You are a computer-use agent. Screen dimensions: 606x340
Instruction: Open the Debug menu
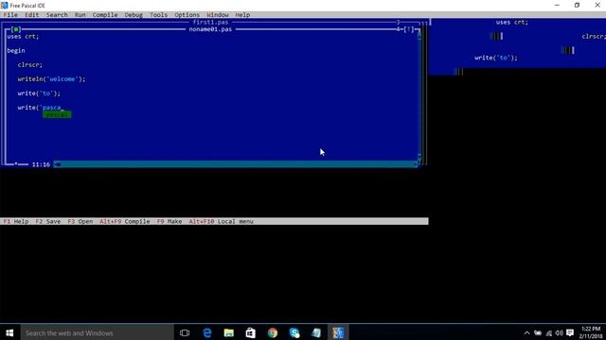[x=134, y=15]
